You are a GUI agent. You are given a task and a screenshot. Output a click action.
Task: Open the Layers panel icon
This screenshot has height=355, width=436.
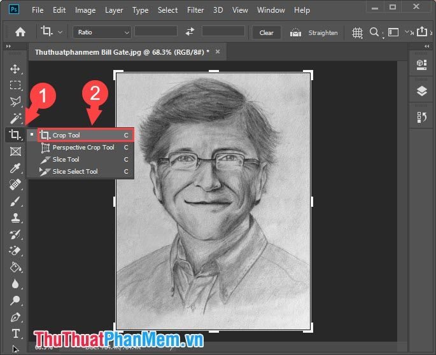[422, 91]
